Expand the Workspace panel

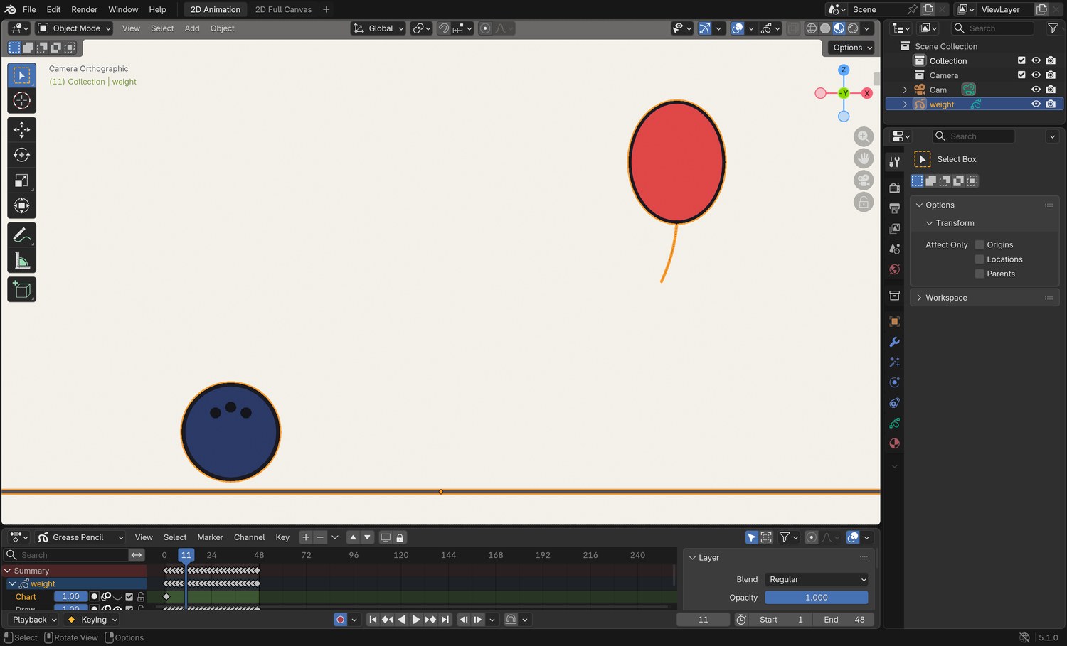pos(984,298)
